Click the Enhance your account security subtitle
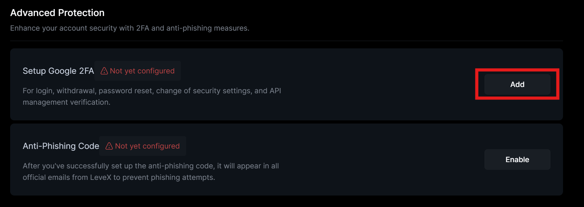 [130, 28]
